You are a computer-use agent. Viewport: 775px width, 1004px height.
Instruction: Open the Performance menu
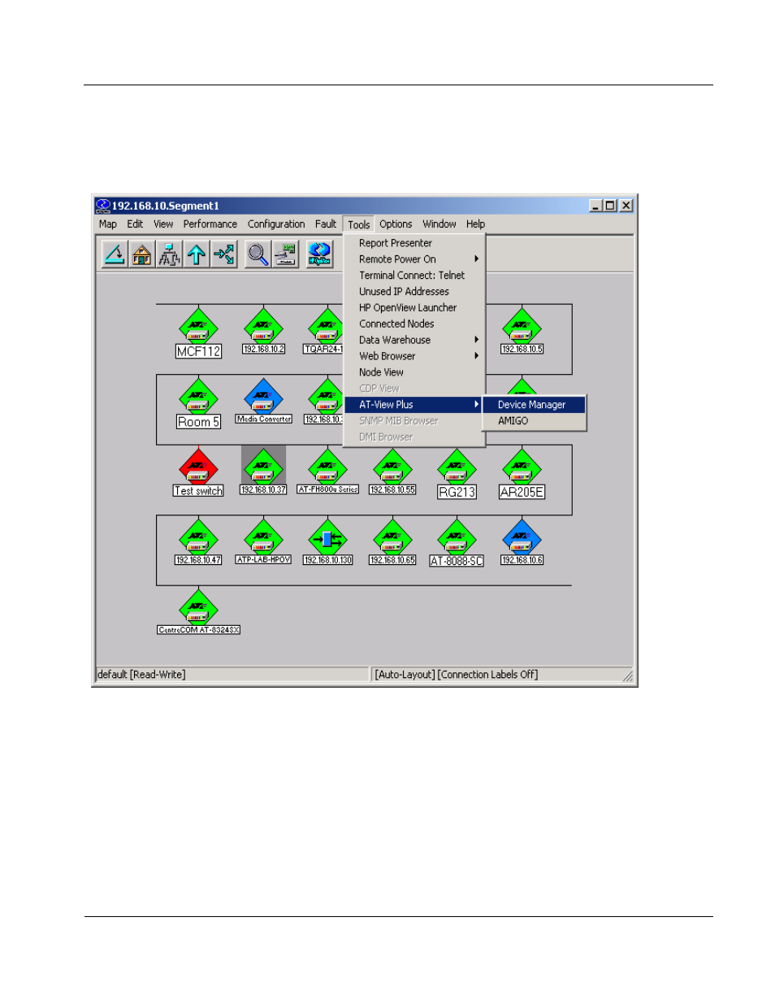[x=210, y=224]
